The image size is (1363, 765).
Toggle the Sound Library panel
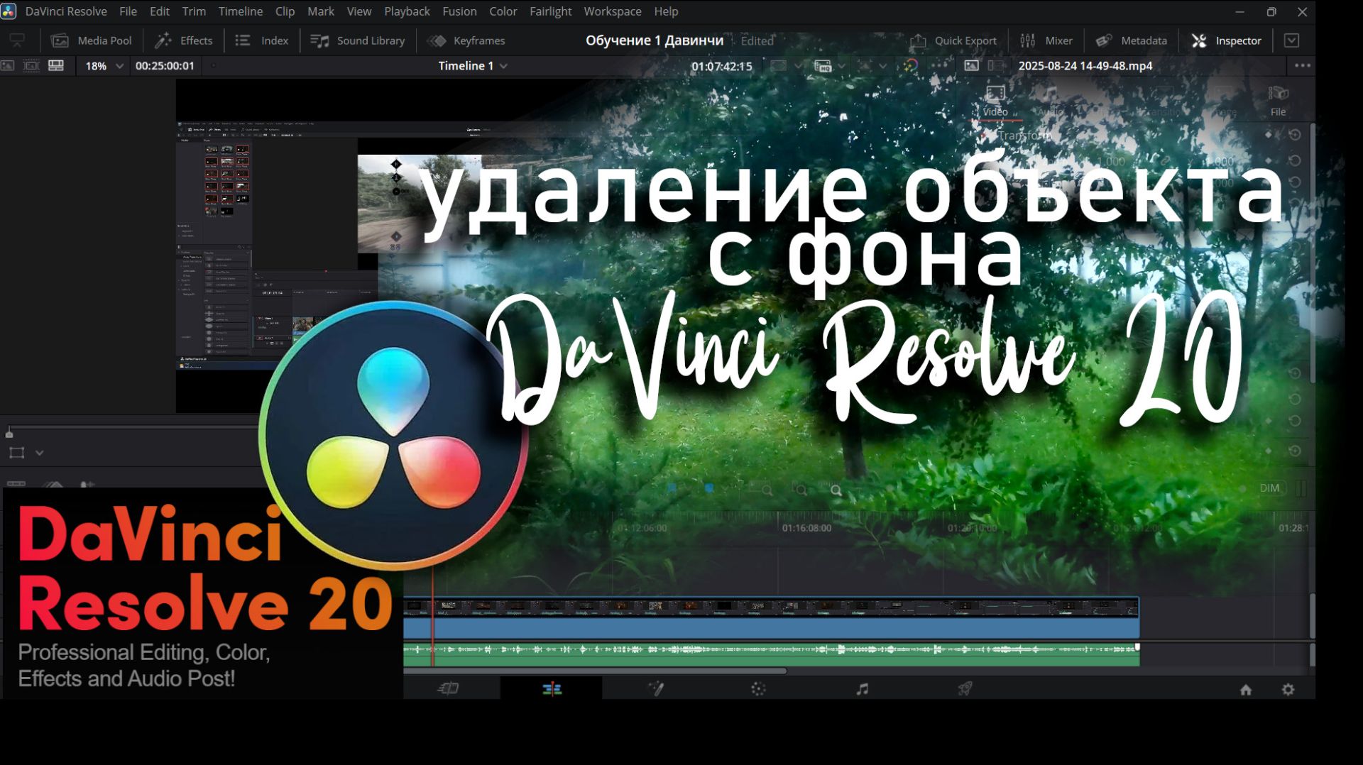click(358, 40)
